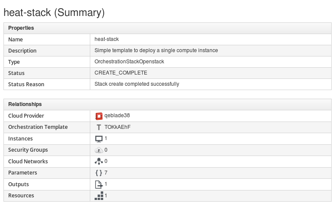Image resolution: width=336 pixels, height=209 pixels.
Task: Select the Instances relationship row label
Action: tap(20, 139)
